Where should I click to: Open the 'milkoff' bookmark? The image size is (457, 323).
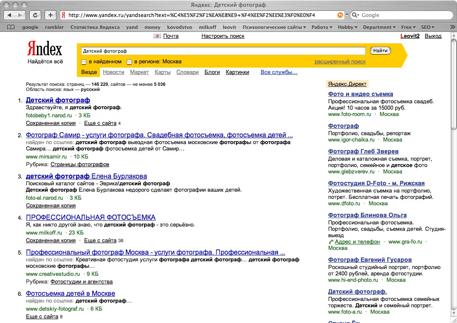tap(207, 27)
